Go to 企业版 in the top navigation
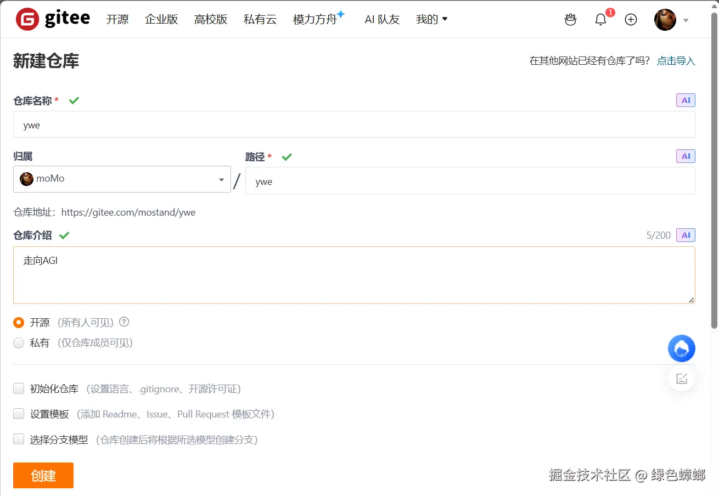The image size is (719, 496). click(161, 19)
